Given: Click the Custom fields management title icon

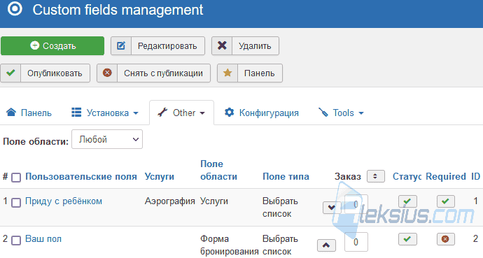Looking at the screenshot, I should (x=15, y=8).
